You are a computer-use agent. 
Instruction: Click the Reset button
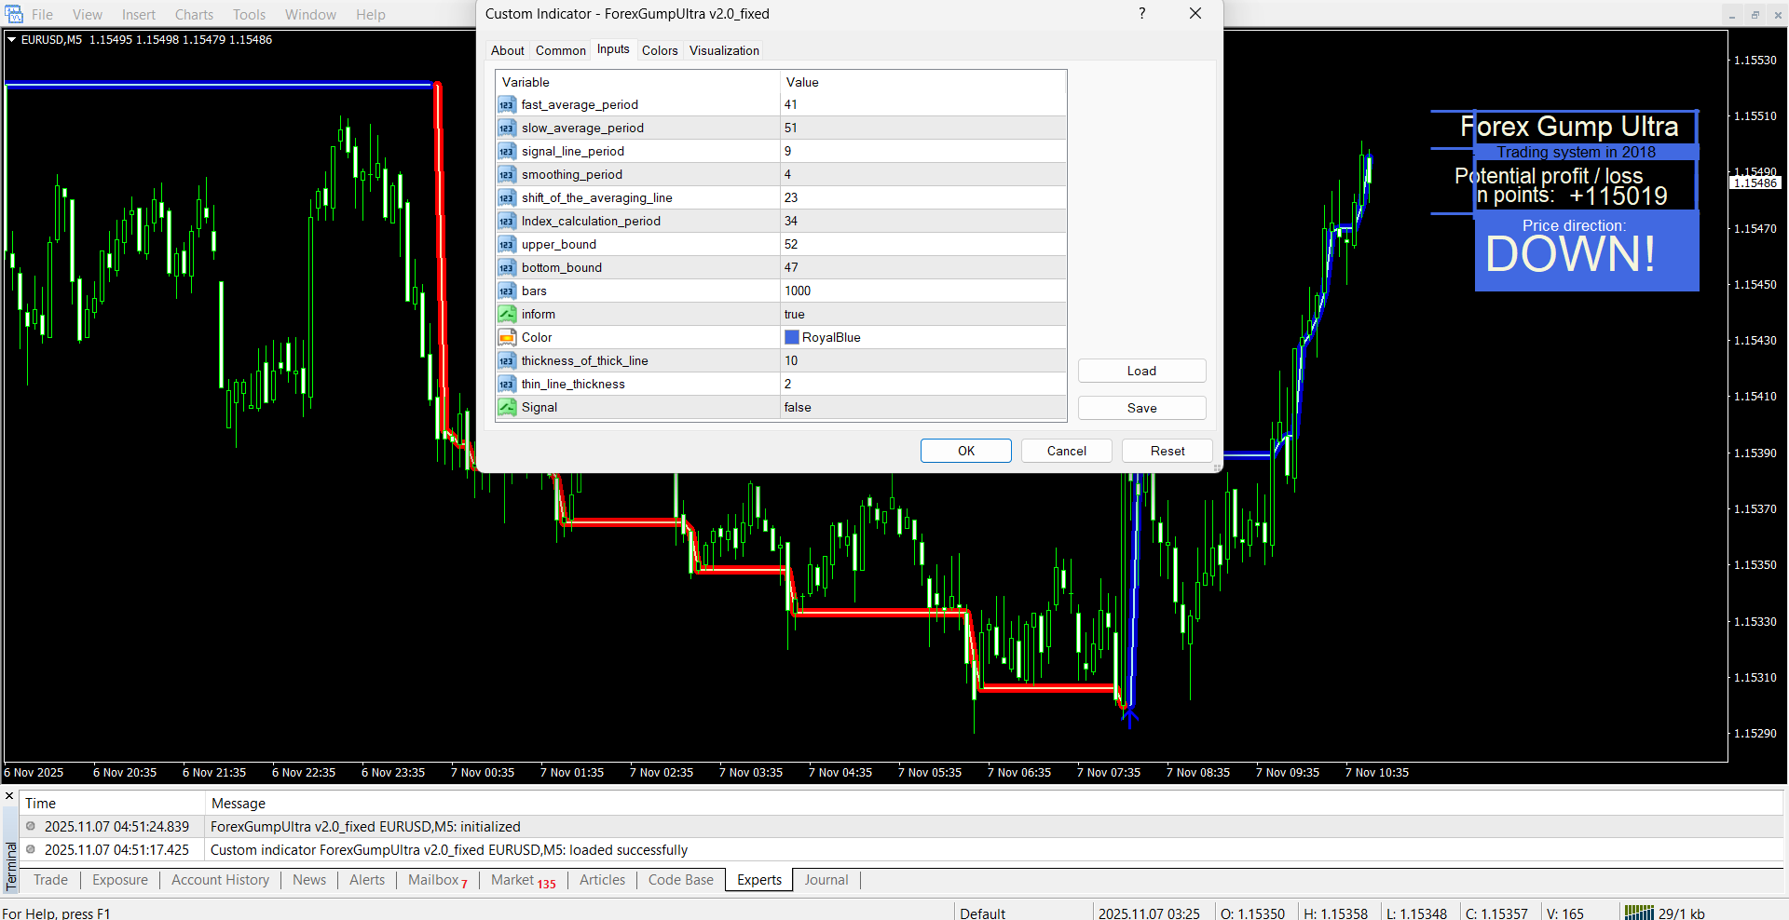tap(1167, 451)
